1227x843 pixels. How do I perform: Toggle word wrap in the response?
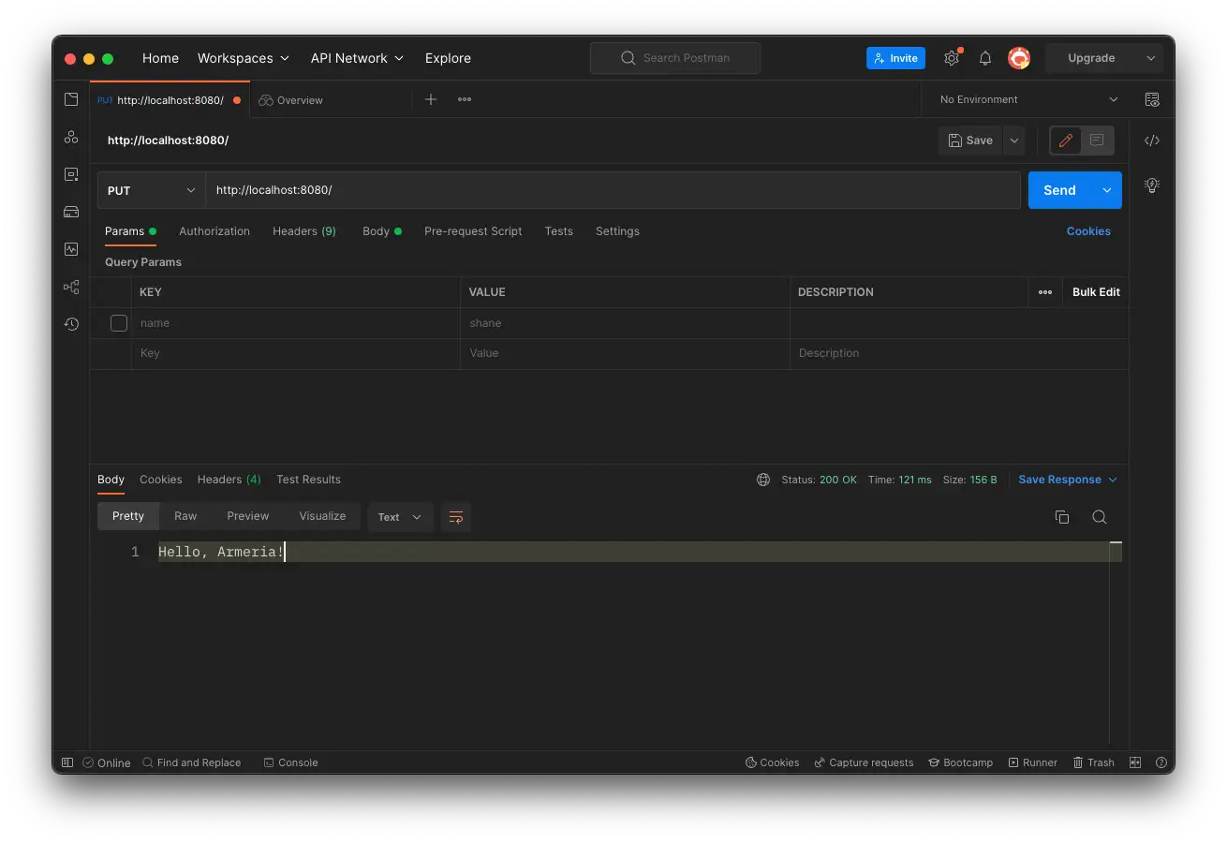coord(456,517)
